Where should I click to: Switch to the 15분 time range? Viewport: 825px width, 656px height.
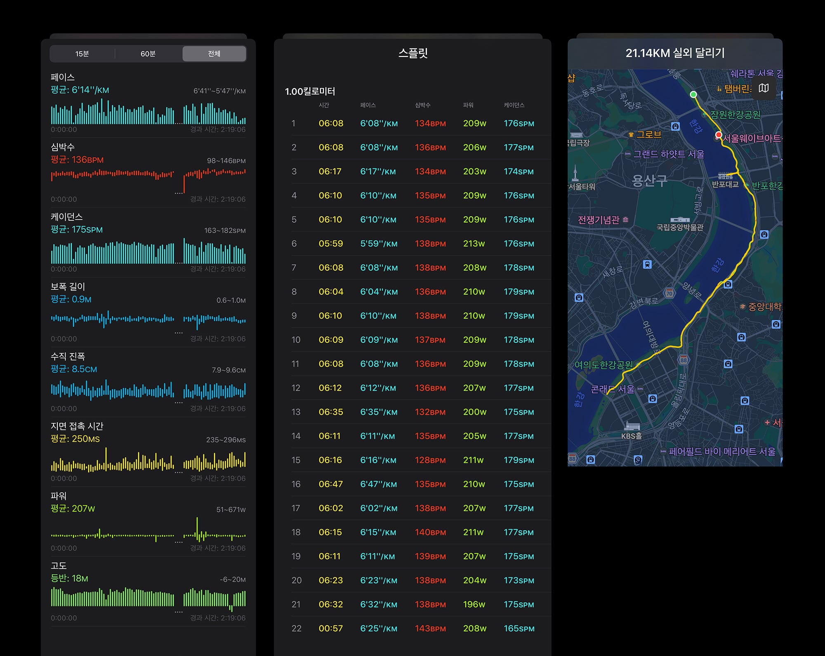[x=82, y=54]
